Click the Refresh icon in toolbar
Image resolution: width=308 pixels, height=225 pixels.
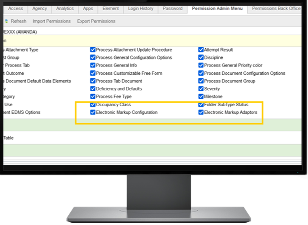click(x=6, y=21)
